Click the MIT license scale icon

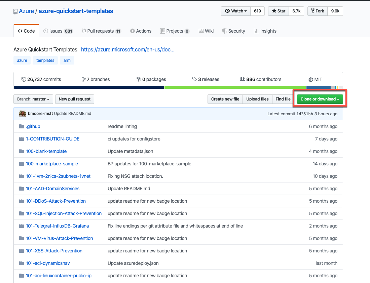tap(310, 79)
